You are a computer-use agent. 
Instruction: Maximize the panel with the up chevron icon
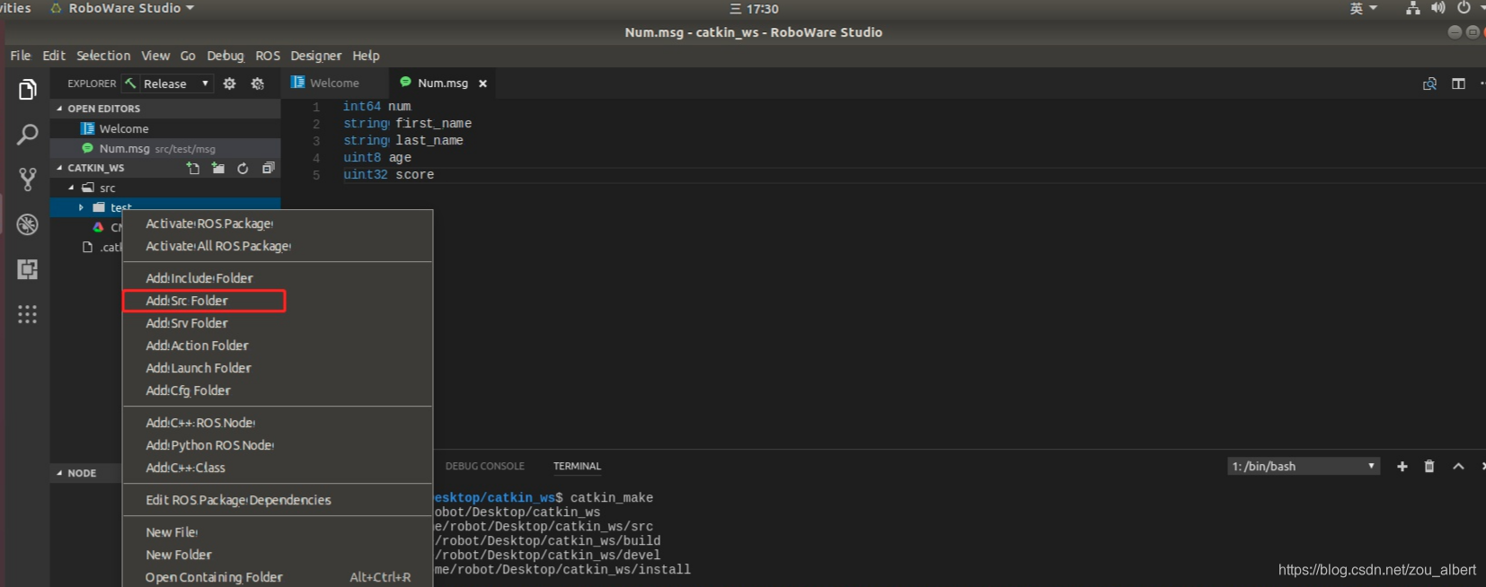[x=1458, y=466]
